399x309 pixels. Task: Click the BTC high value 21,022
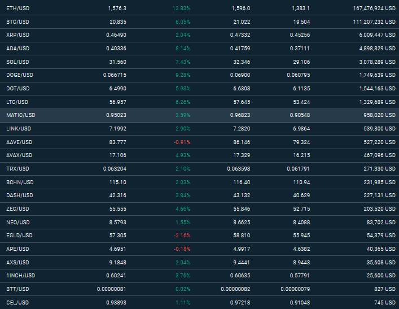coord(242,22)
